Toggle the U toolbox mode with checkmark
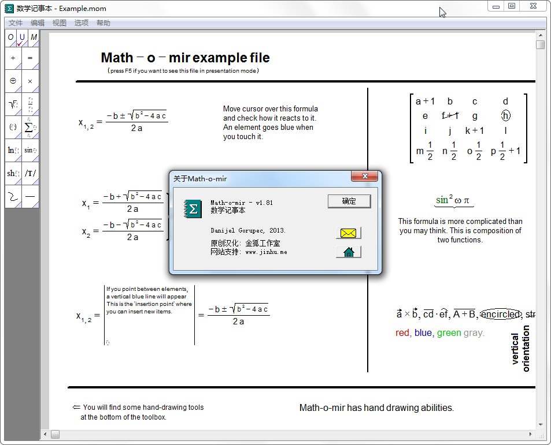Viewport: 551px width, 445px height. click(x=22, y=38)
